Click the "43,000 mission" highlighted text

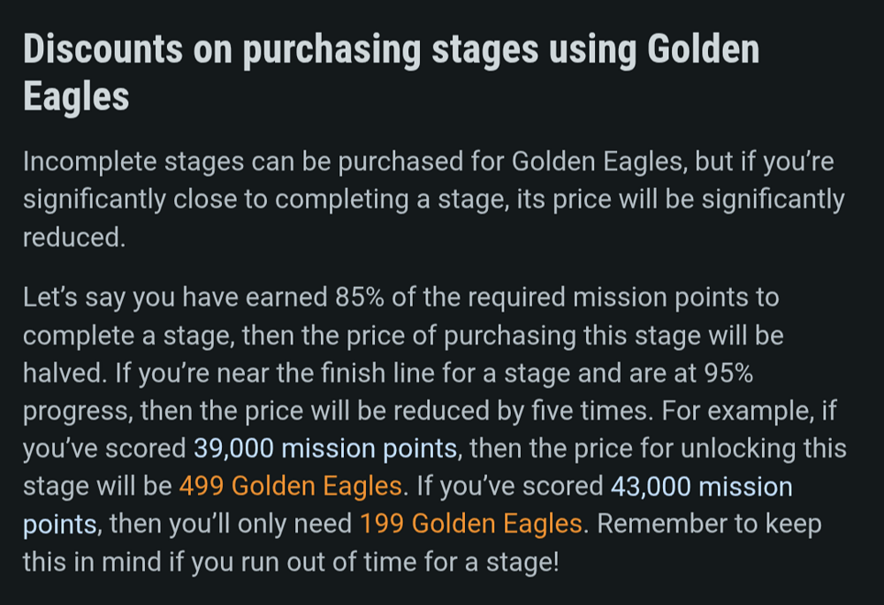(701, 487)
